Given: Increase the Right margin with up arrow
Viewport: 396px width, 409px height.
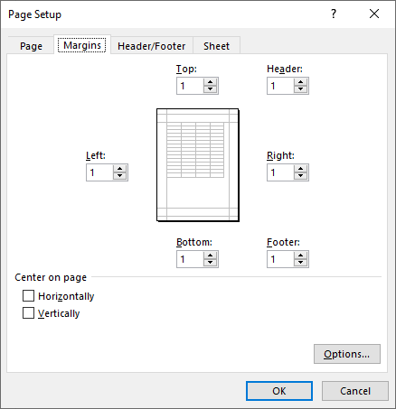Looking at the screenshot, I should 300,169.
